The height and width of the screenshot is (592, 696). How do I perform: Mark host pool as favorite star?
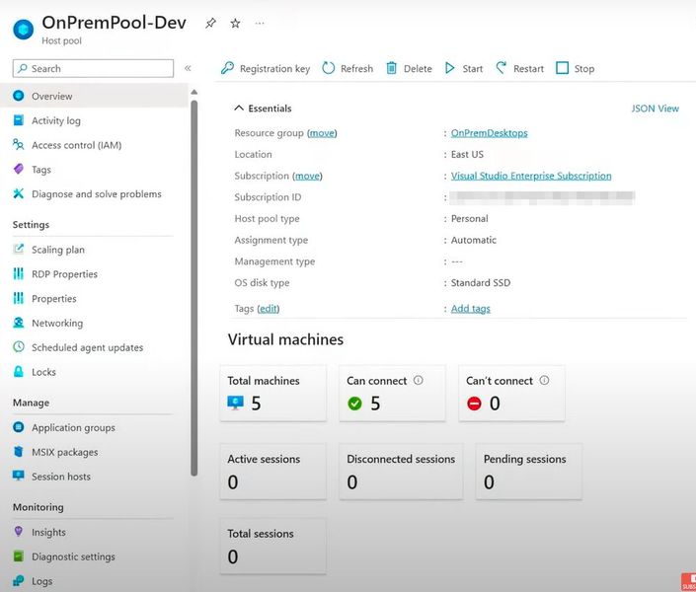235,23
